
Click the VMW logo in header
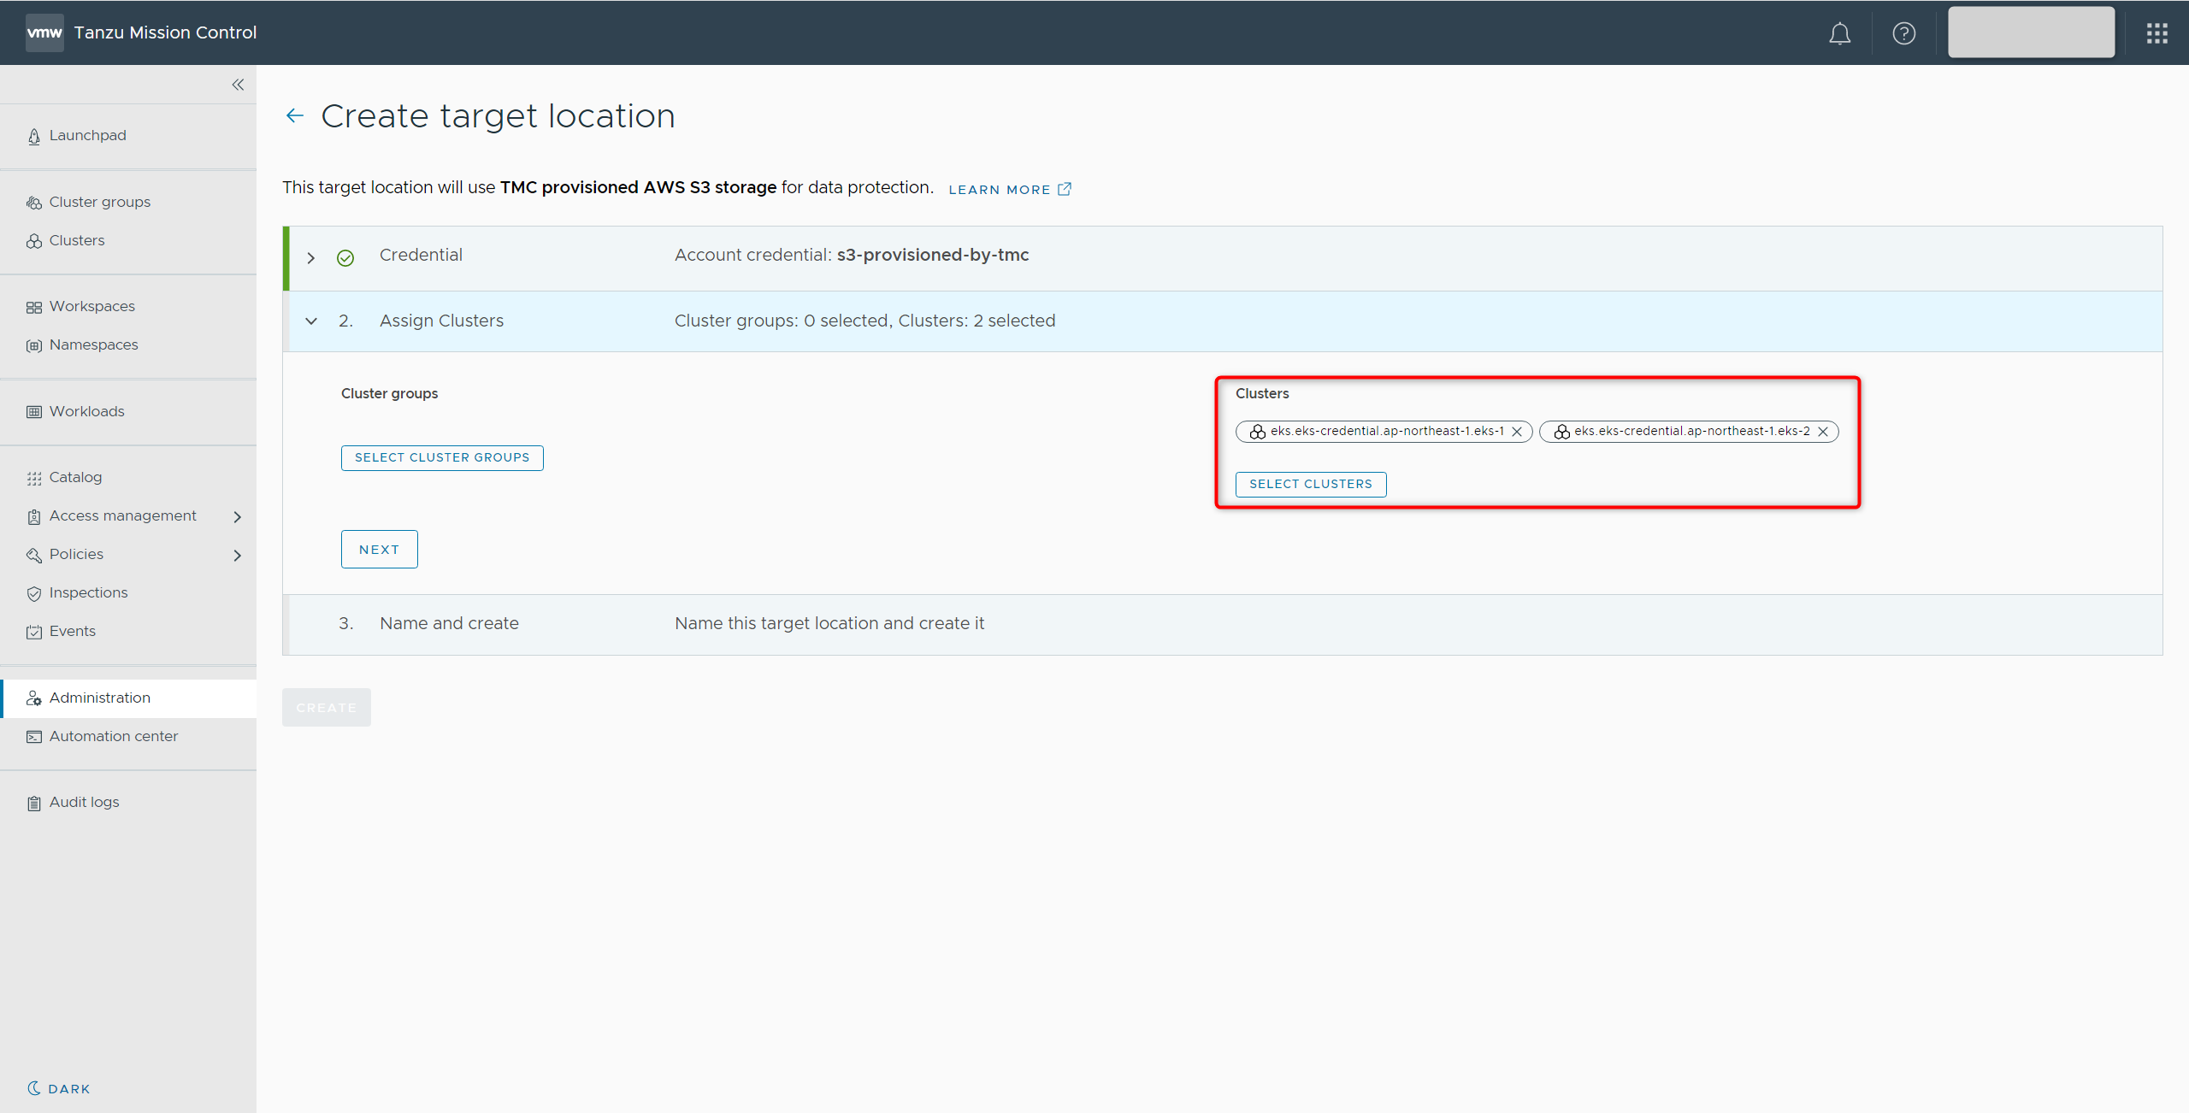[44, 32]
